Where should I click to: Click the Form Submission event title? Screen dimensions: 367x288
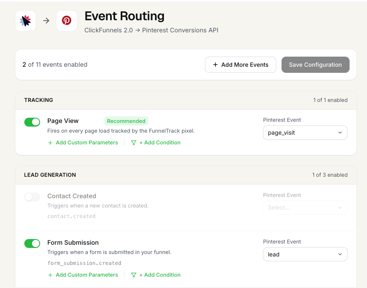tap(73, 243)
